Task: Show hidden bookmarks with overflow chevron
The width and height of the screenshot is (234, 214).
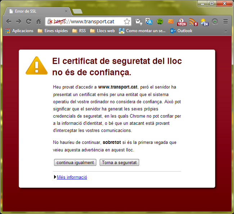Action: [226, 31]
